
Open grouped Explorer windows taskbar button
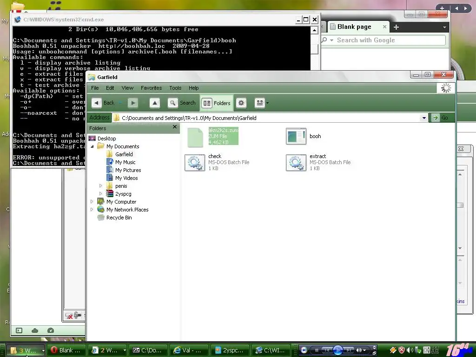tap(26, 350)
